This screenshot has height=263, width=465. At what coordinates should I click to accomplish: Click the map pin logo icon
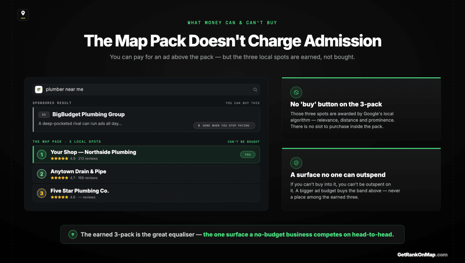pyautogui.click(x=23, y=15)
